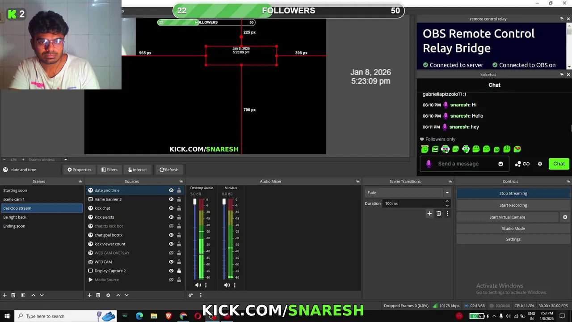Show the Media Source item

pyautogui.click(x=171, y=280)
